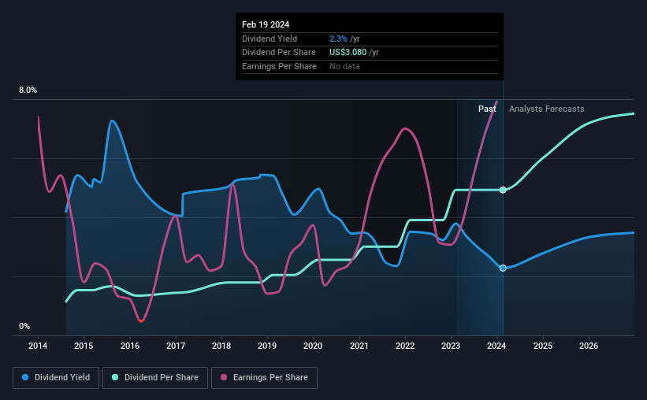Click the 2025 x-axis label

pos(543,346)
